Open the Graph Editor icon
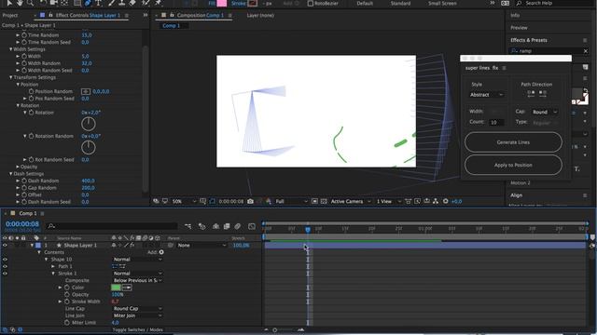The height and width of the screenshot is (335, 597). [252, 226]
